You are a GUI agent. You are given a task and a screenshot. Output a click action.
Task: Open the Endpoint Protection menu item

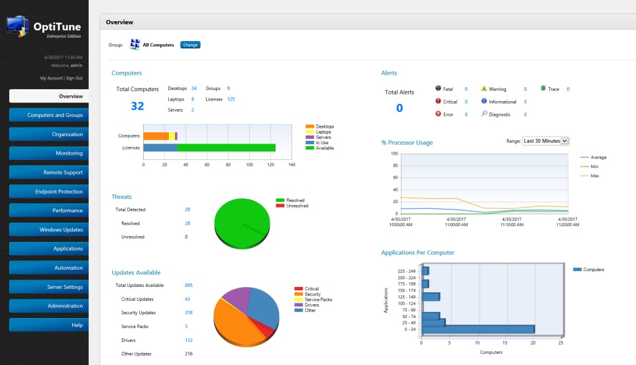coord(49,191)
